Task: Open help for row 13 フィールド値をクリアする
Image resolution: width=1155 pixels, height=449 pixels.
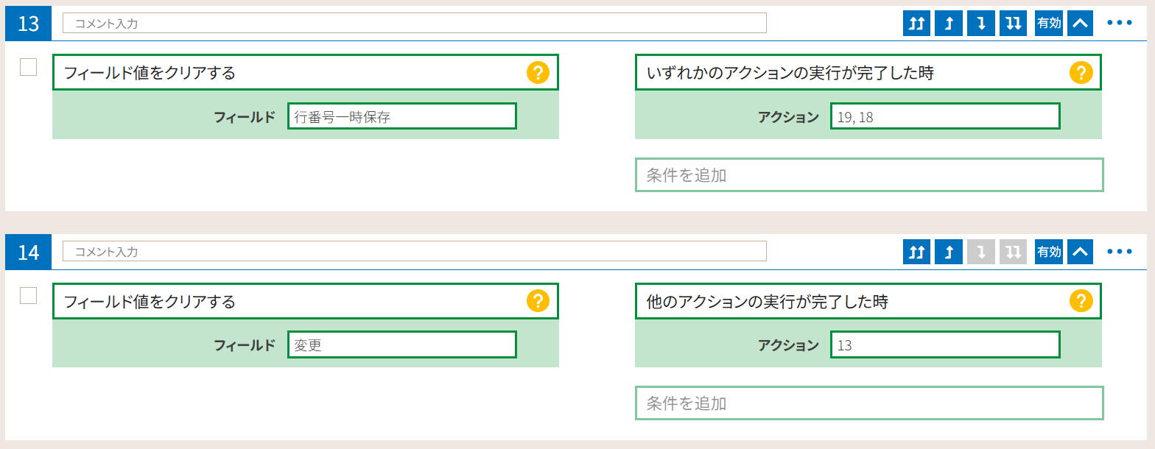Action: (x=538, y=72)
